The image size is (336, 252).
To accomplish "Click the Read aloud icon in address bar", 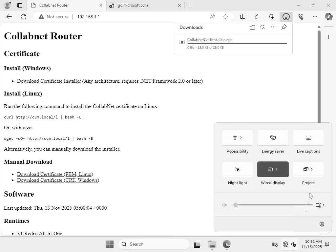I will (212, 17).
